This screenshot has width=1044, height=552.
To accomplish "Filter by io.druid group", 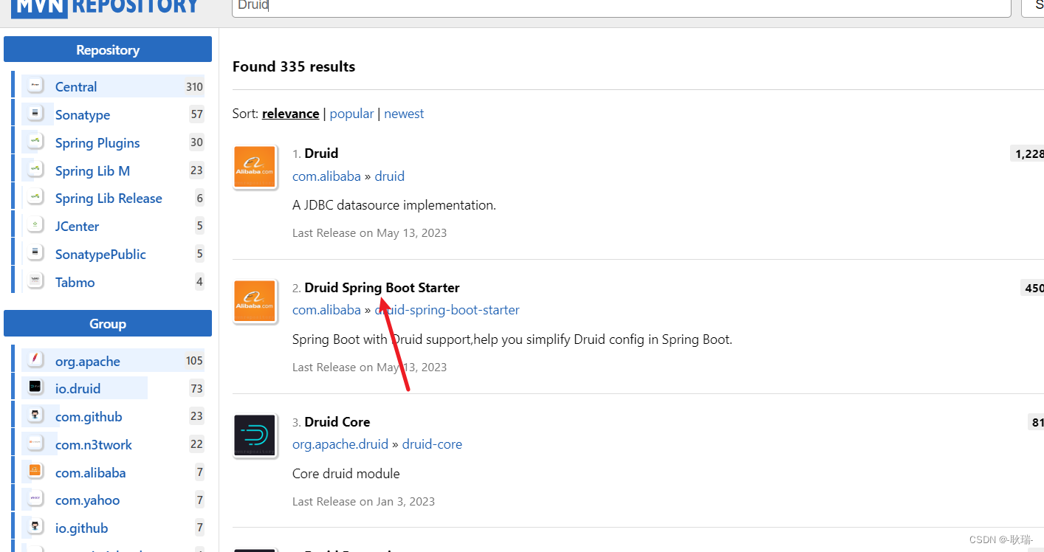I will tap(78, 388).
